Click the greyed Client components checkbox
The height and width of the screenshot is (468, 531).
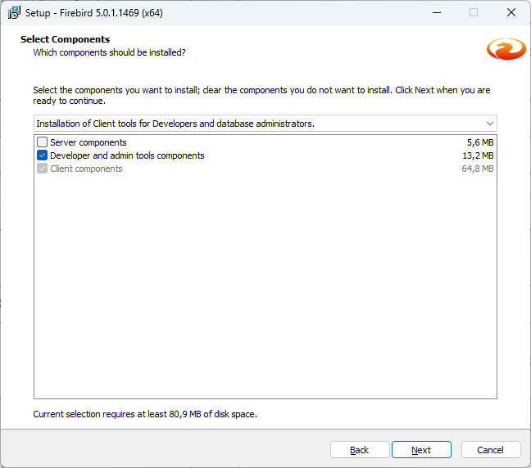click(x=43, y=169)
